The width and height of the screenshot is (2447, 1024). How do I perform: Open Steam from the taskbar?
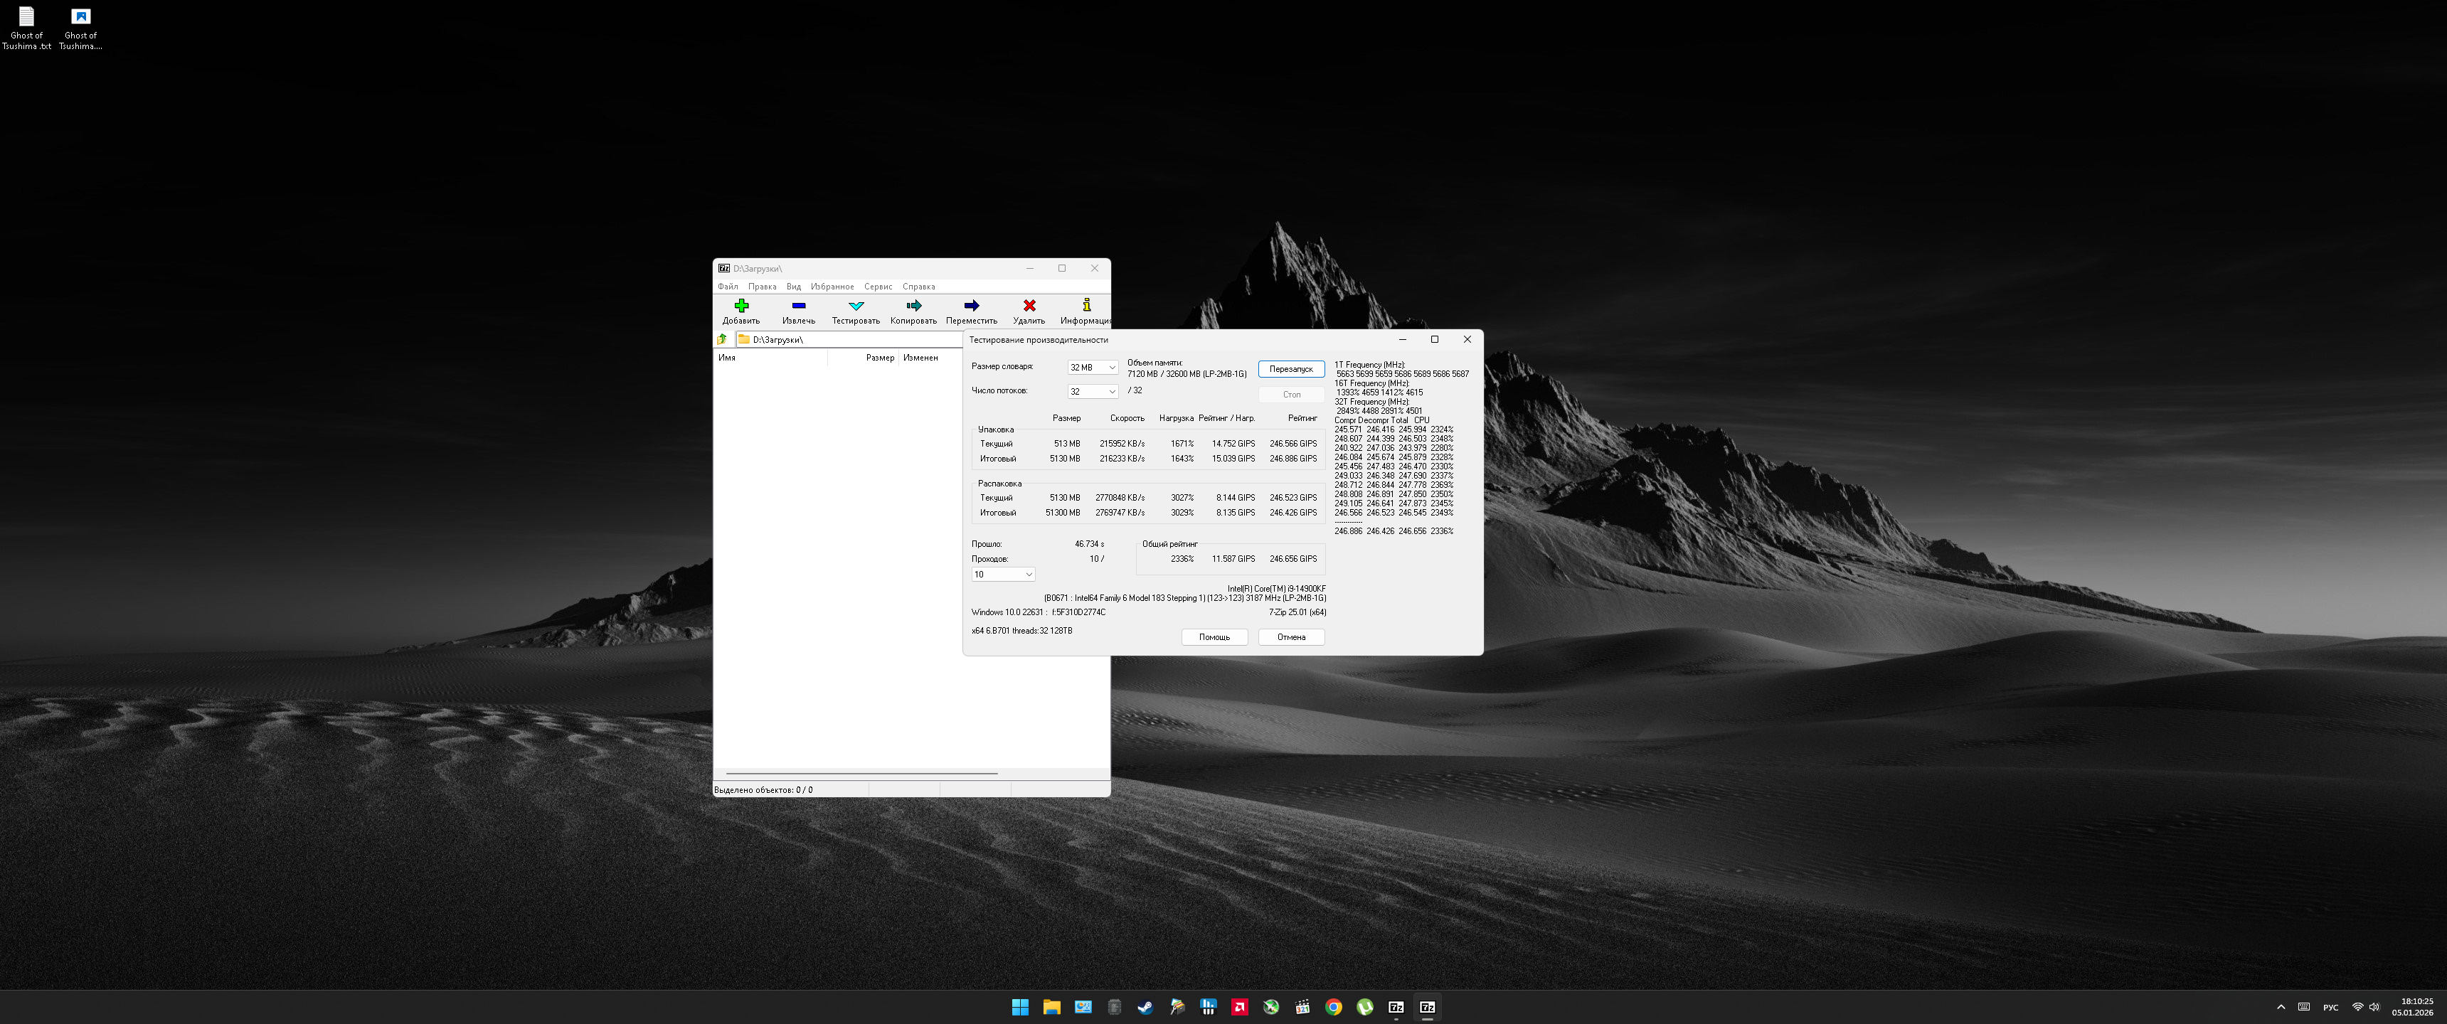pos(1145,1007)
